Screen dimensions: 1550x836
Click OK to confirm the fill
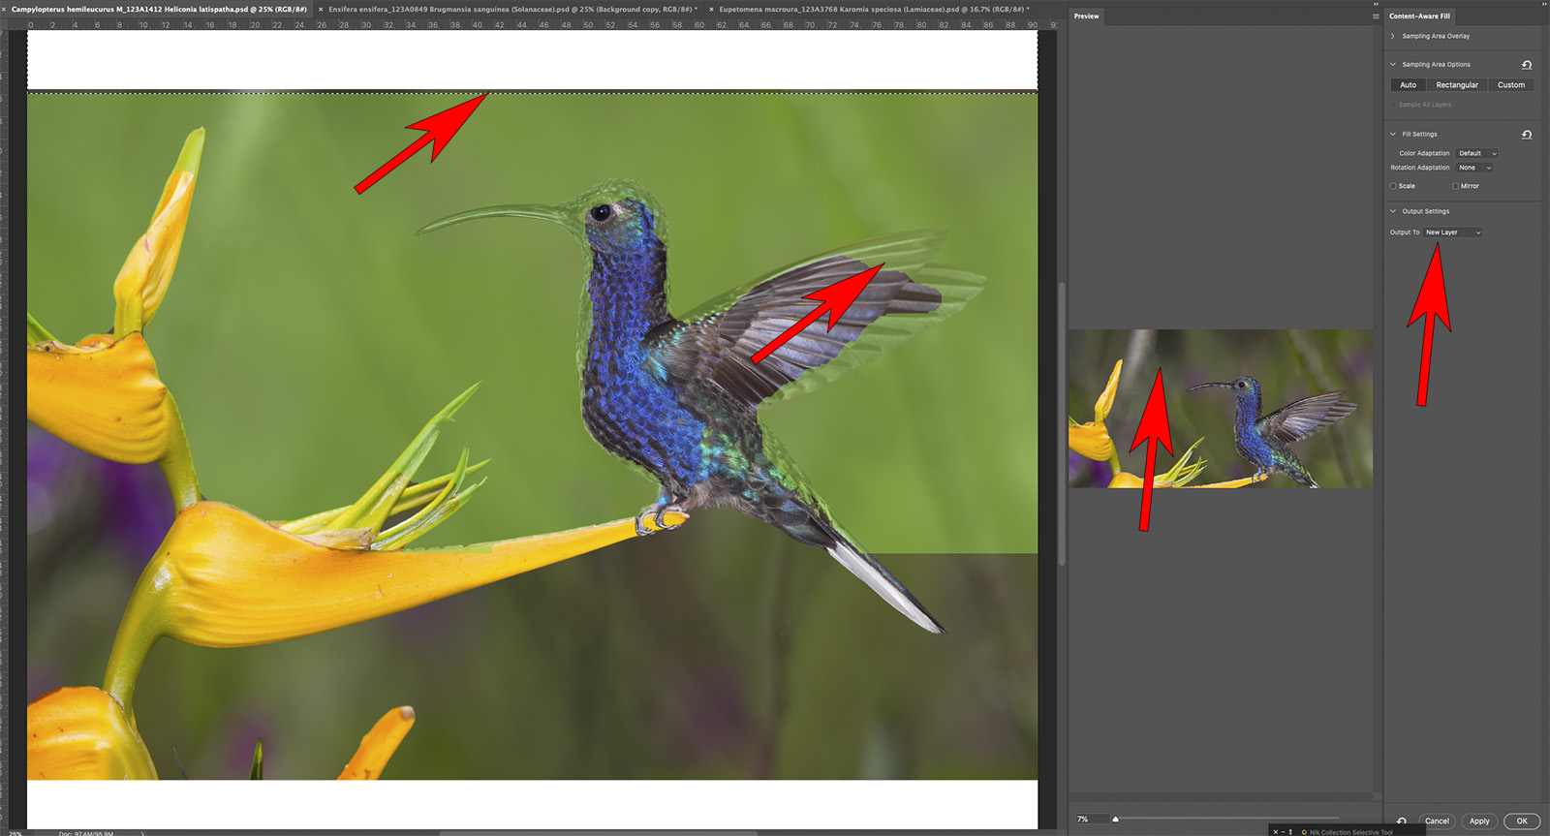[1521, 821]
